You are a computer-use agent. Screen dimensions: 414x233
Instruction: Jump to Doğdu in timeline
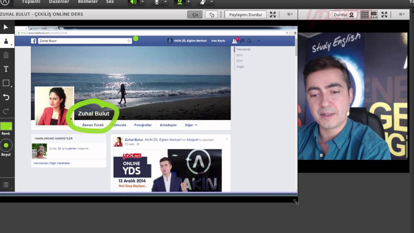click(x=240, y=67)
